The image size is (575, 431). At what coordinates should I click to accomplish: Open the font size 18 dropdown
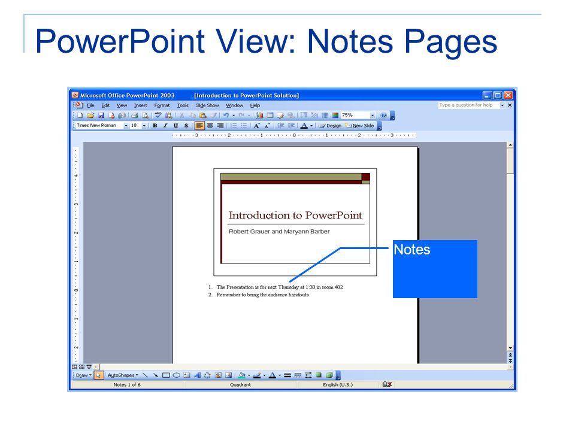click(144, 125)
